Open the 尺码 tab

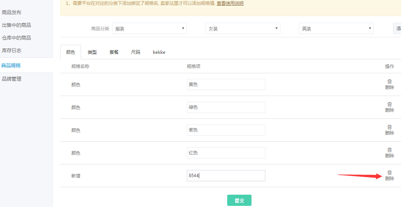136,52
